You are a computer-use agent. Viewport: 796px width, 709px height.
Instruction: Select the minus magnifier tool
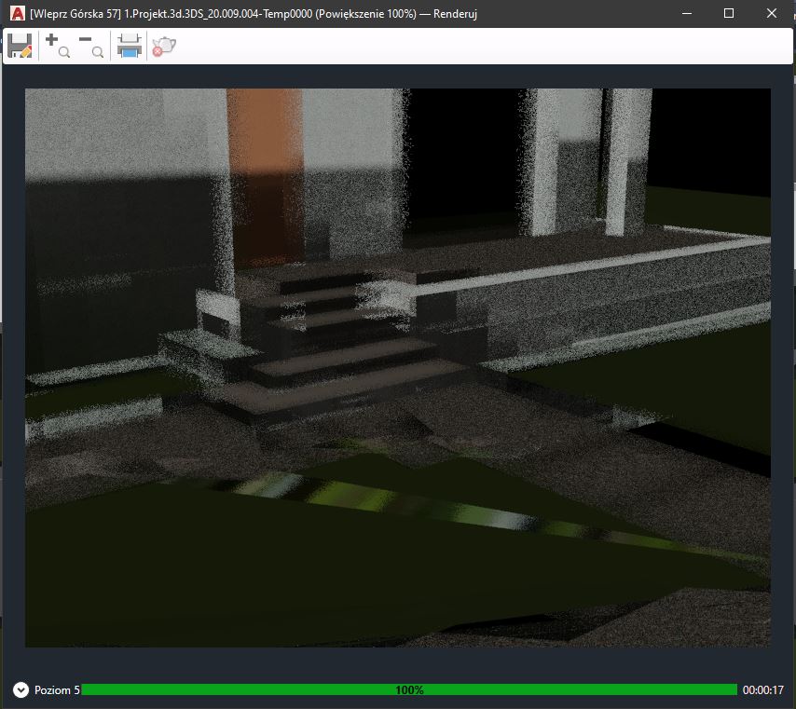91,45
